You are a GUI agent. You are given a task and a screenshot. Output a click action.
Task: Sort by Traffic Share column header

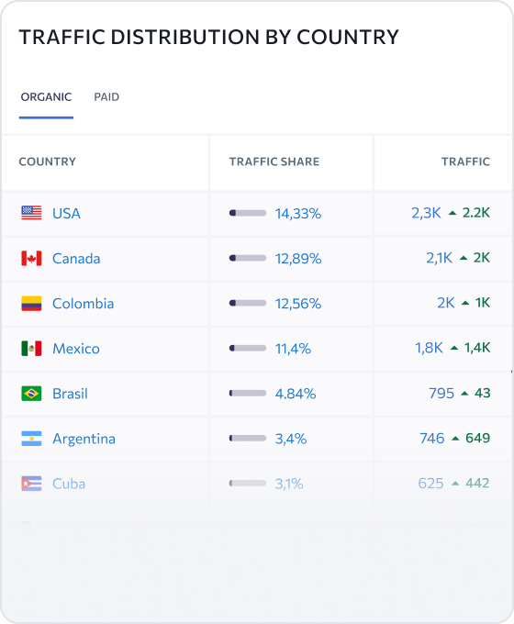[x=274, y=162]
